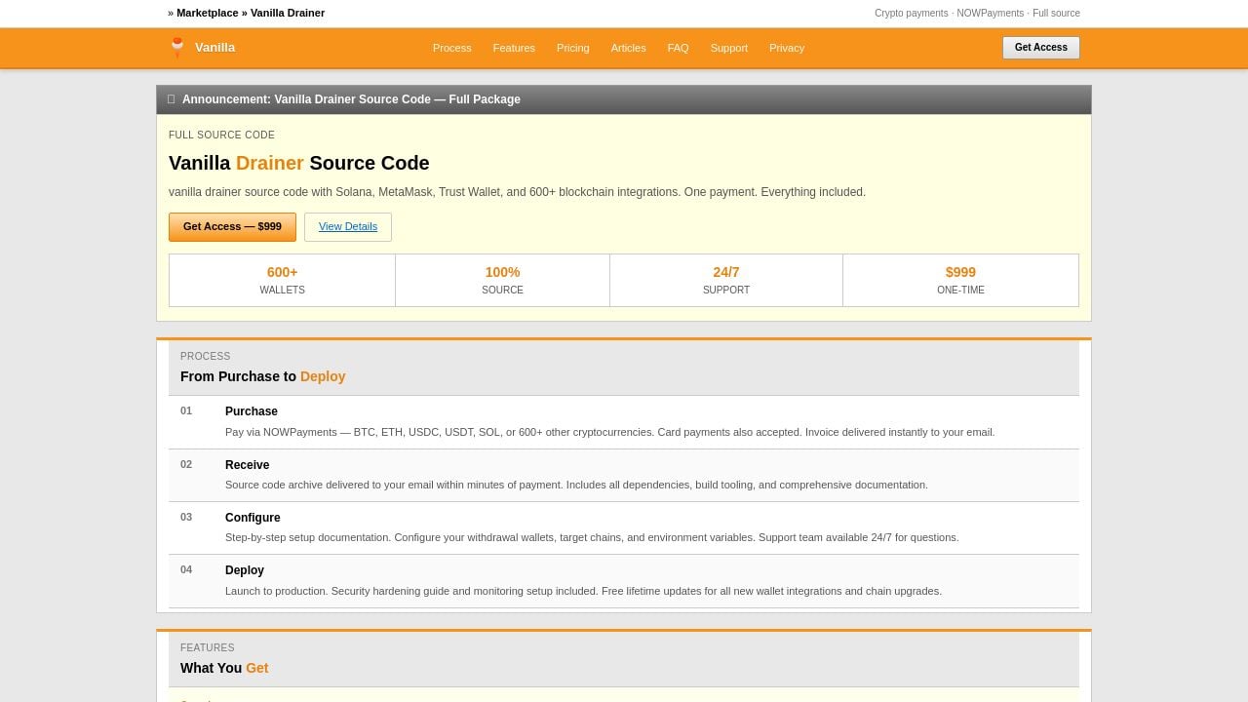The width and height of the screenshot is (1248, 702).
Task: Click the 'Source code archive delivered' description line
Action: 576,485
